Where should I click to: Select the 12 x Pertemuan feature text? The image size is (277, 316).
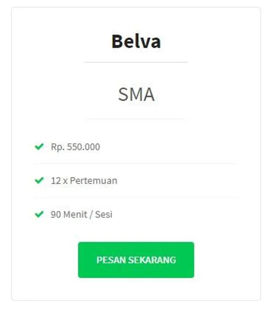coord(84,181)
